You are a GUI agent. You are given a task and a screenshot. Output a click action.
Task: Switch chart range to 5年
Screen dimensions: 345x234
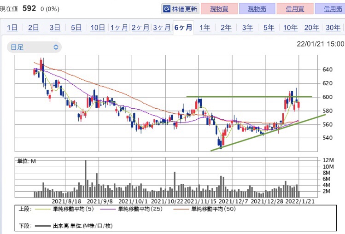click(x=269, y=28)
